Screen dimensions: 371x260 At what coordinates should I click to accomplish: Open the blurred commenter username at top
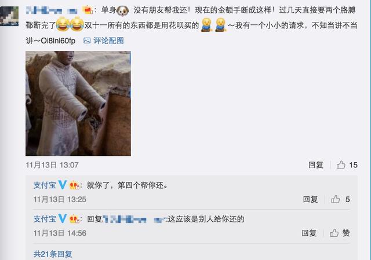point(52,10)
